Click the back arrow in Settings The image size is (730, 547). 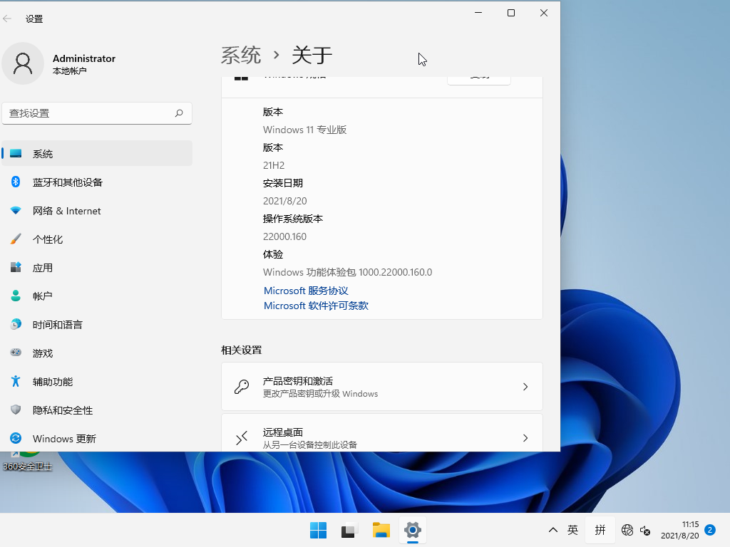[8, 19]
